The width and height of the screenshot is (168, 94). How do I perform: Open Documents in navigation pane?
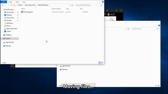pyautogui.click(x=10, y=18)
